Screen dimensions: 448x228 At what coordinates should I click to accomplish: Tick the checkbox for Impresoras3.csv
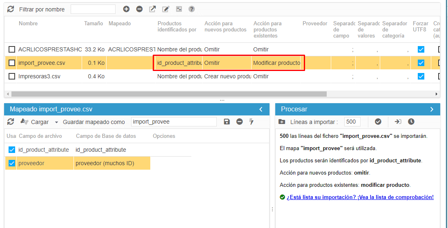(x=12, y=76)
